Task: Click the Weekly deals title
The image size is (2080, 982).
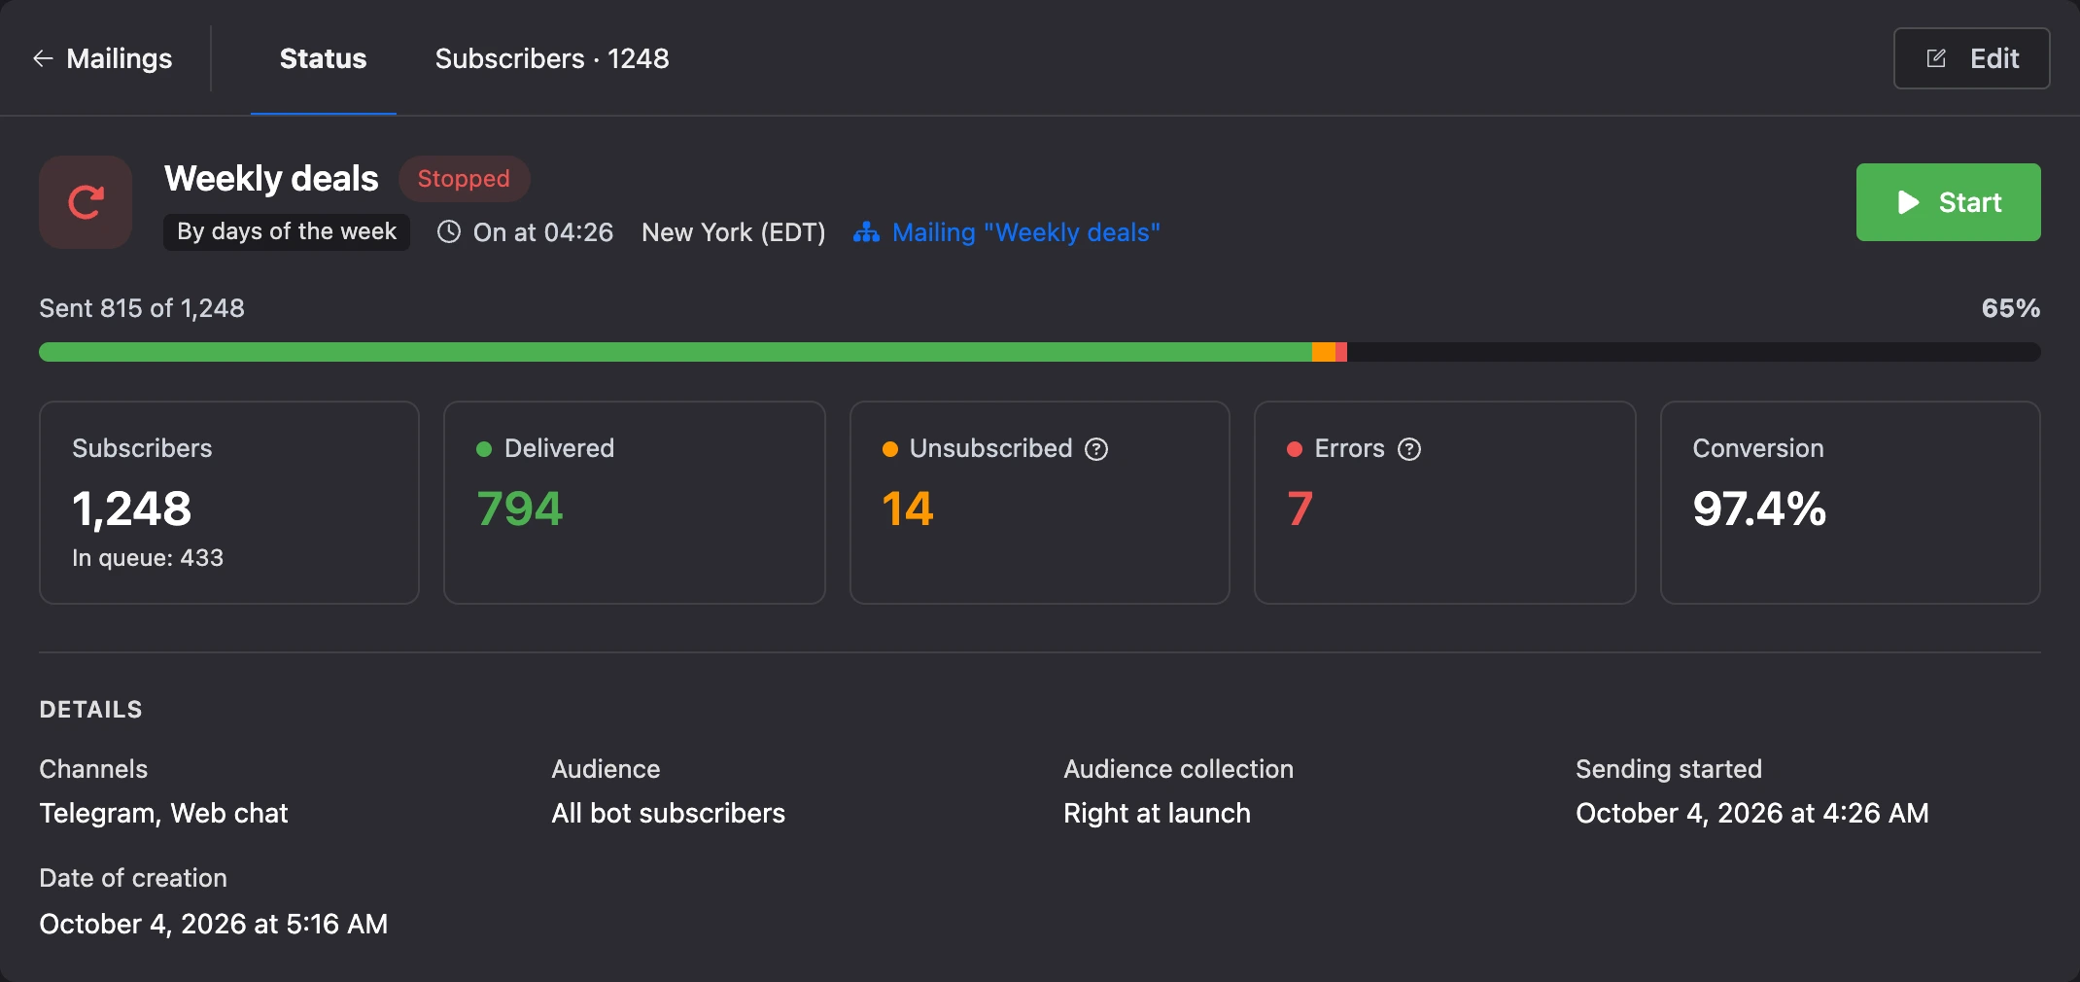Action: coord(271,179)
